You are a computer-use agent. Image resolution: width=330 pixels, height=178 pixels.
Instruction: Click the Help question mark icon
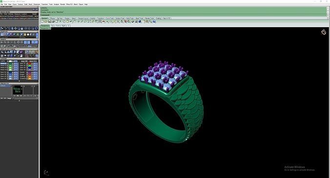click(x=154, y=21)
